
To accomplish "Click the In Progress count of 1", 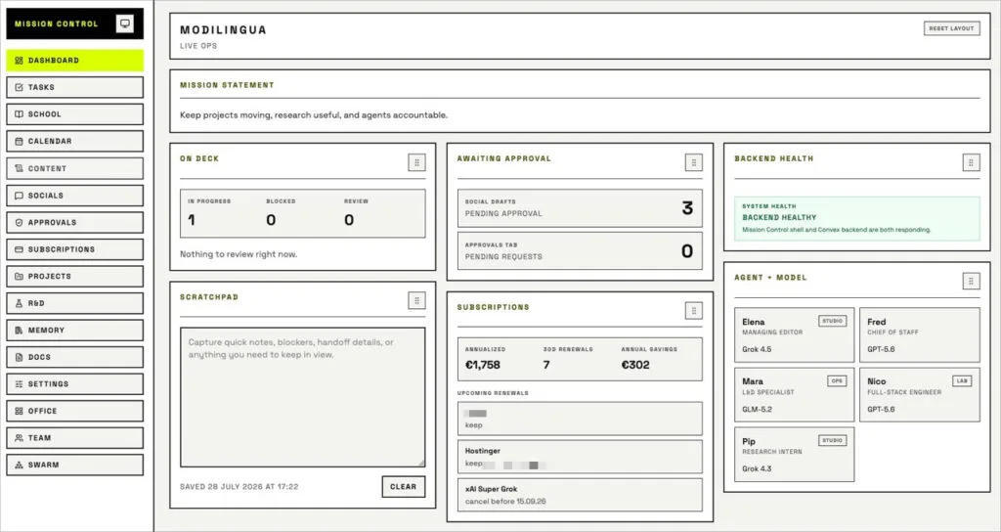I will coord(191,220).
